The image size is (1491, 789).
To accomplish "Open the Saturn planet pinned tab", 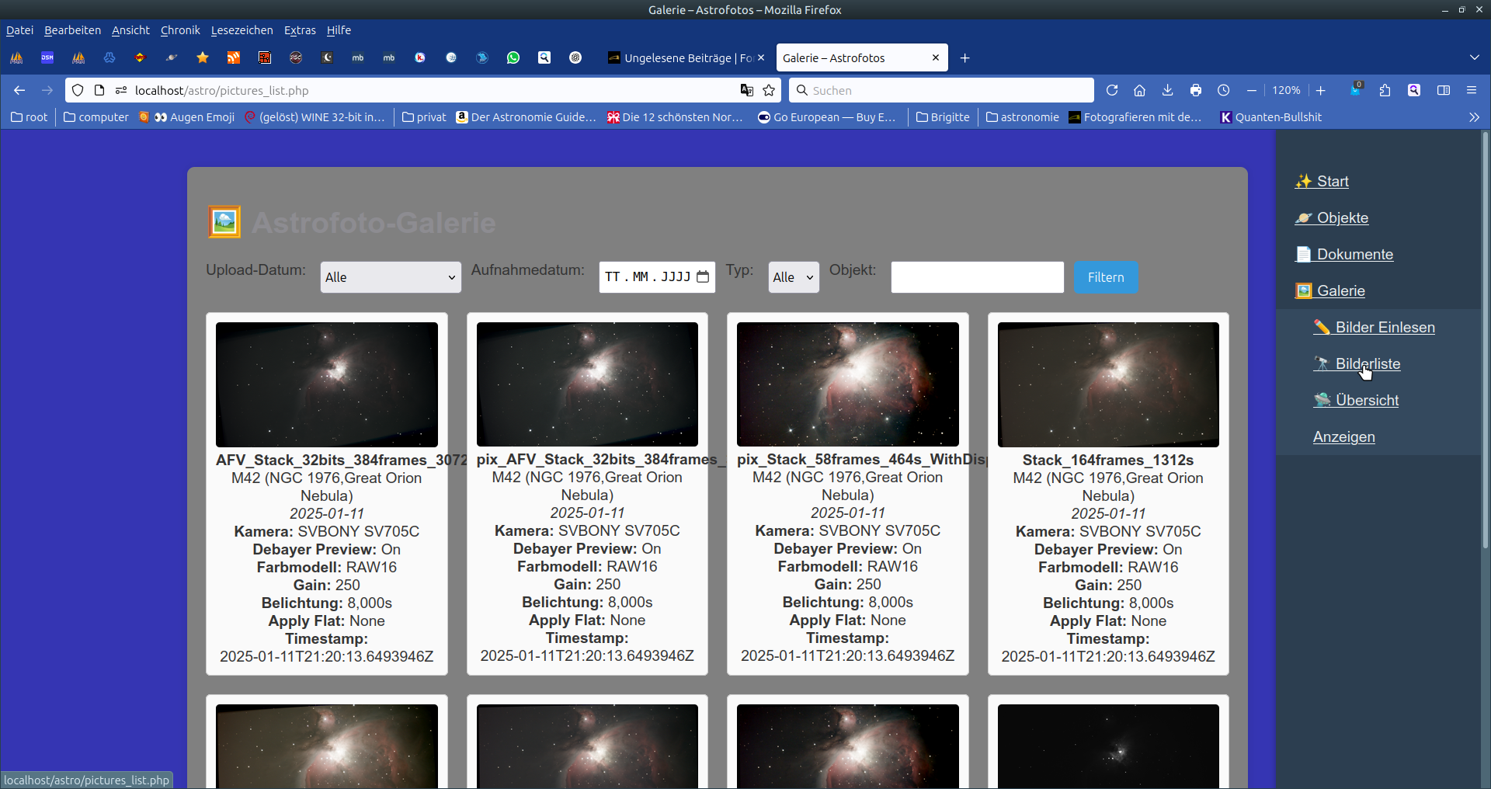I will [172, 57].
